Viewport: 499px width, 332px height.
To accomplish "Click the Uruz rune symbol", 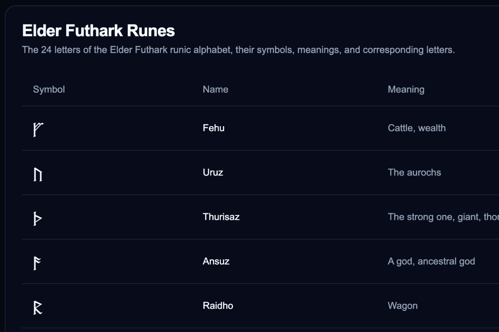I will 38,173.
